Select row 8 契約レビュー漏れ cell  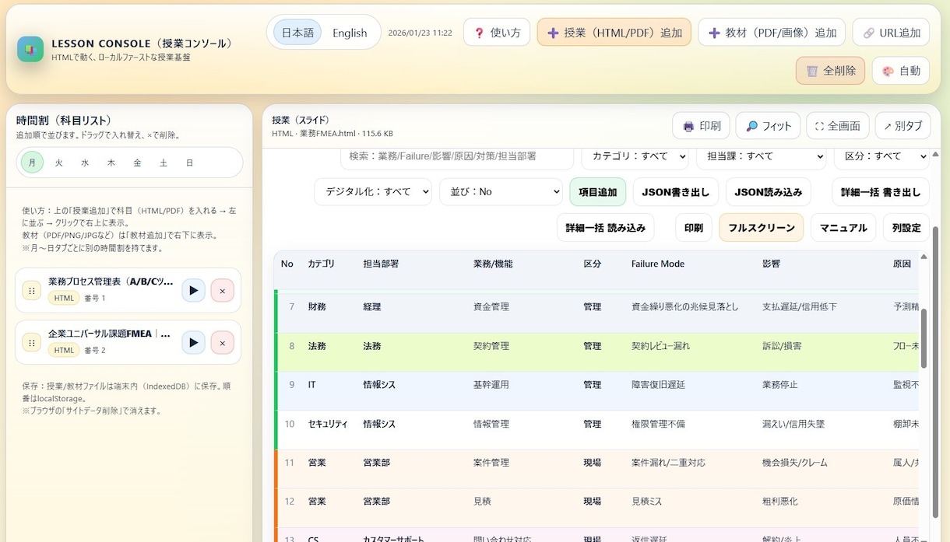point(660,346)
